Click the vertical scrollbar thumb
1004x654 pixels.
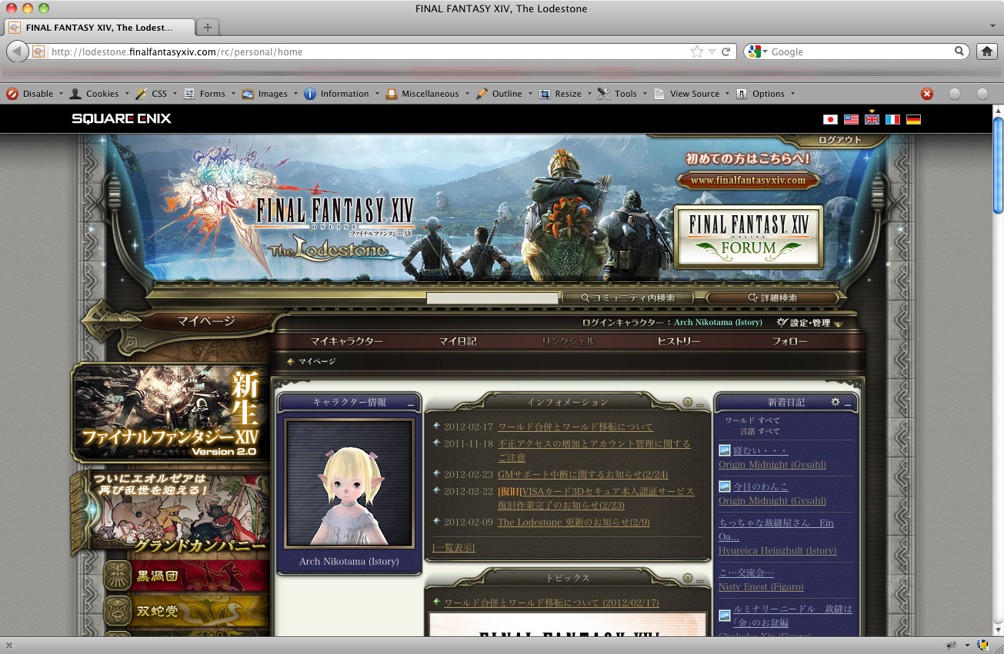click(x=998, y=164)
